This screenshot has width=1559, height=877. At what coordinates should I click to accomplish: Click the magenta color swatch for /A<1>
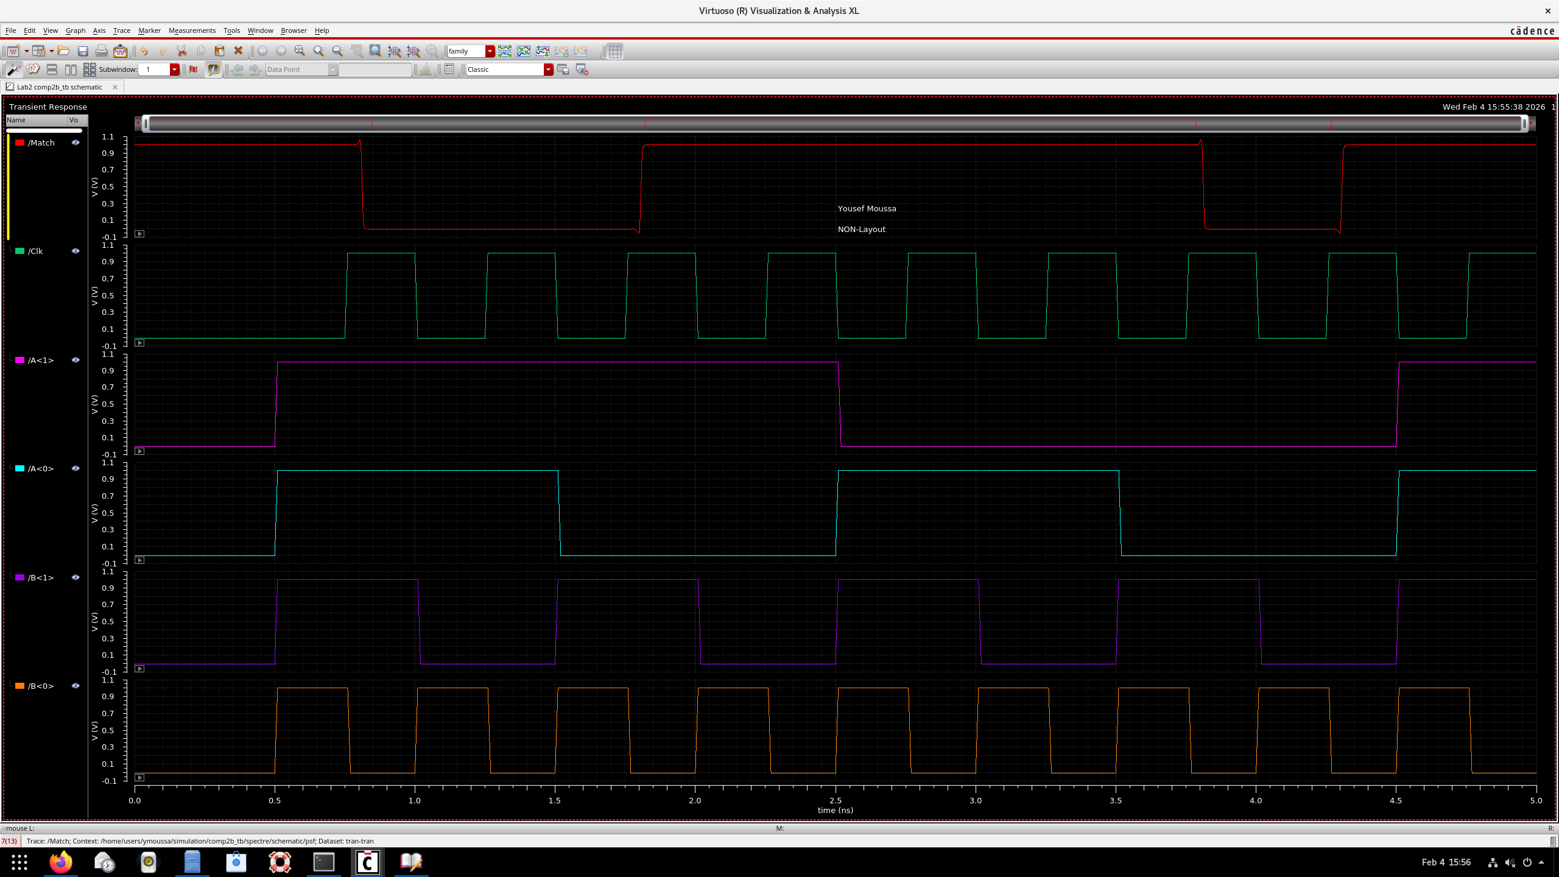click(19, 359)
